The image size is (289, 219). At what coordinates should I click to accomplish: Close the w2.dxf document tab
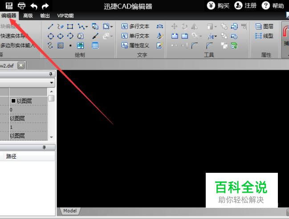coord(21,65)
